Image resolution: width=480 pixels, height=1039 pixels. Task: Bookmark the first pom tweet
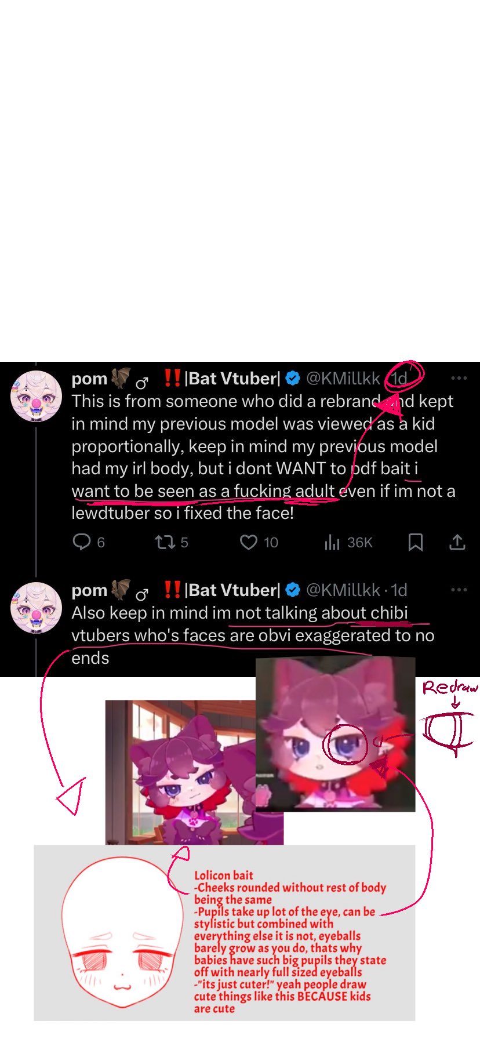tap(415, 542)
